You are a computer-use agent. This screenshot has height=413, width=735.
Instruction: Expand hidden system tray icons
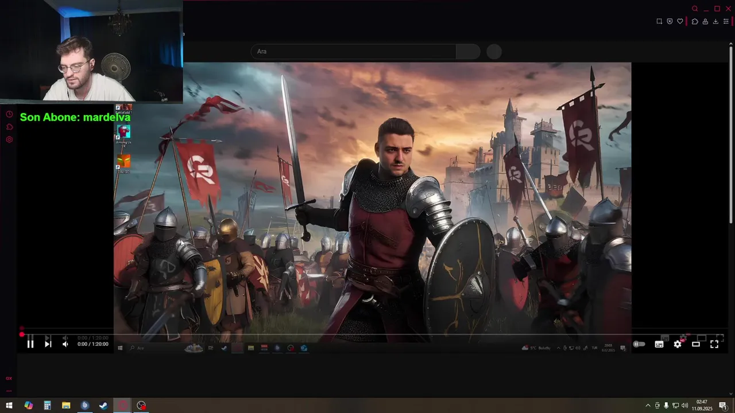pyautogui.click(x=648, y=406)
